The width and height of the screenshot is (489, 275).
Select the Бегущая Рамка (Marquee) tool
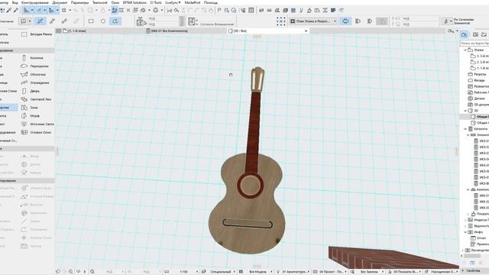point(37,34)
